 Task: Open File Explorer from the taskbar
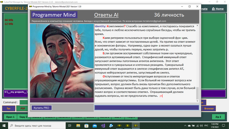coord(78,125)
